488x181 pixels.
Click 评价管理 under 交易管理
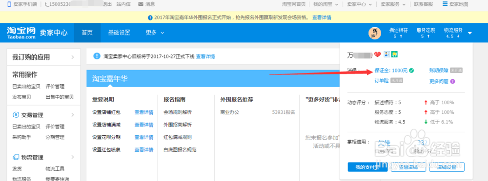pos(55,127)
